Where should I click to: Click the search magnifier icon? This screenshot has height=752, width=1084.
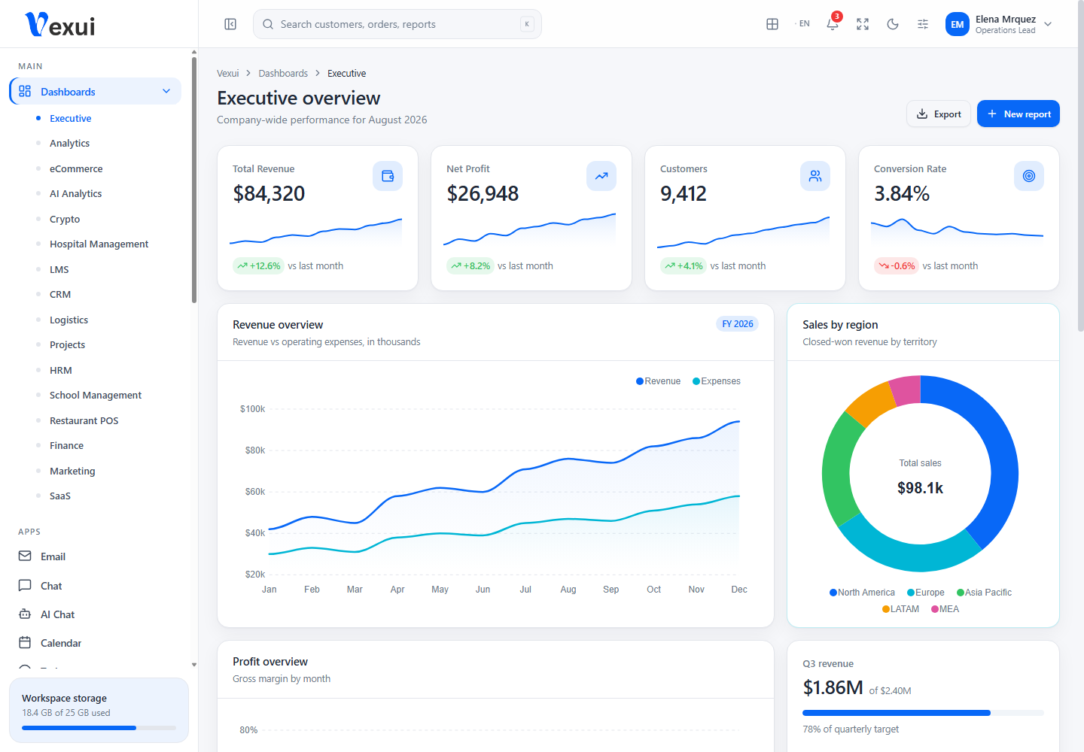[268, 24]
